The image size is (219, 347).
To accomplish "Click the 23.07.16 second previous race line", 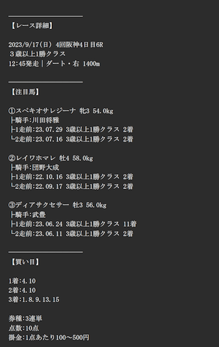I will pyautogui.click(x=72, y=139).
